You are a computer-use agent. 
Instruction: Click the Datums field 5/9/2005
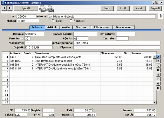tap(34, 34)
